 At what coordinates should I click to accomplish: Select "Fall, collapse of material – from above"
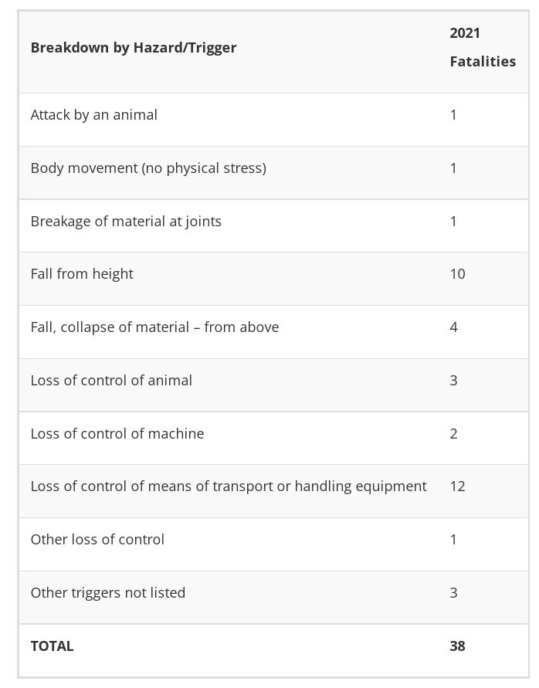click(x=154, y=327)
